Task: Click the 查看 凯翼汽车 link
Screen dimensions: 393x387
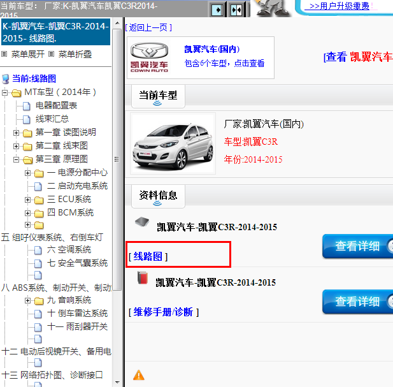Action: [359, 57]
